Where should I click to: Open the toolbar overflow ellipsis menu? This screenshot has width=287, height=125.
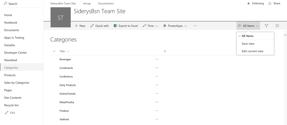click(x=195, y=26)
